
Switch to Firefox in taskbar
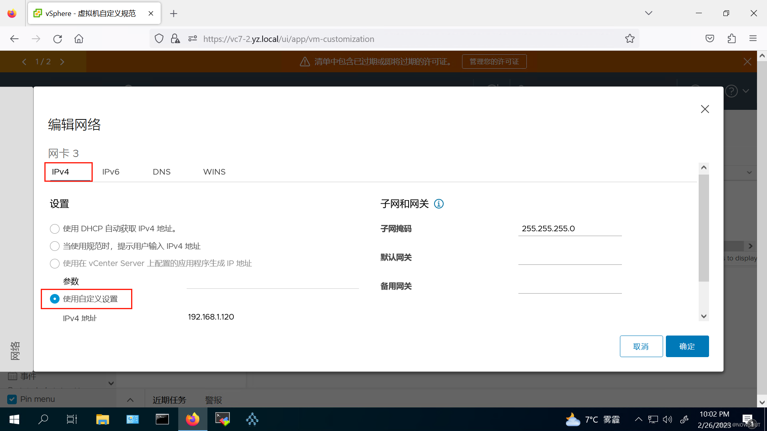[x=193, y=419]
